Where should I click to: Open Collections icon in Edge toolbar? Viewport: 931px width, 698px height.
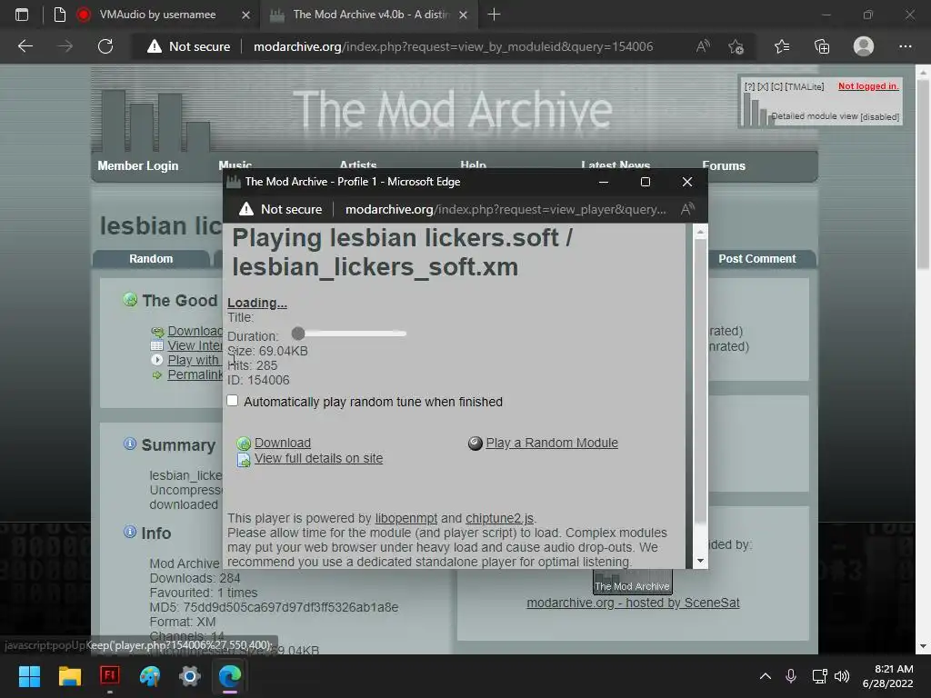point(822,46)
